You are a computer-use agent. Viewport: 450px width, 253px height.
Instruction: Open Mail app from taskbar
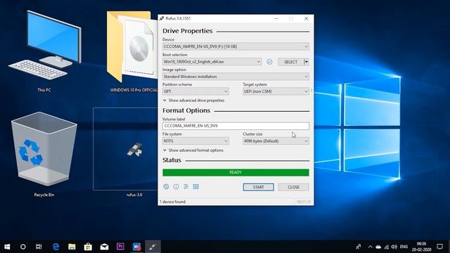tap(104, 247)
